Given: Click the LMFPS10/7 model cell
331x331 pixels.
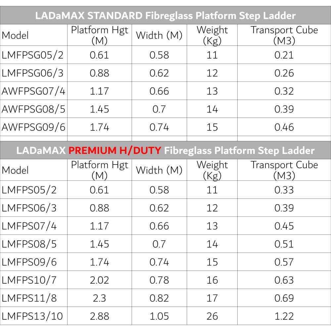Looking at the screenshot, I should click(29, 280).
